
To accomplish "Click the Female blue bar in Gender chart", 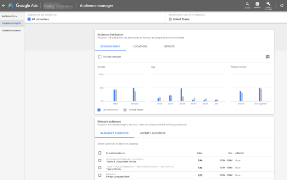I will (133, 94).
